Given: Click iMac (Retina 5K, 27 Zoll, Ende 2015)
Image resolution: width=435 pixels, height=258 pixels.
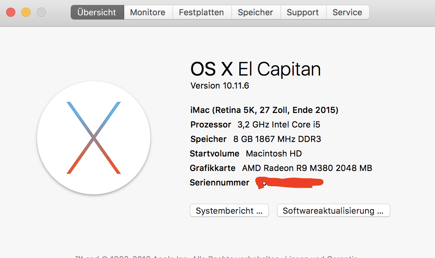Looking at the screenshot, I should pos(264,110).
